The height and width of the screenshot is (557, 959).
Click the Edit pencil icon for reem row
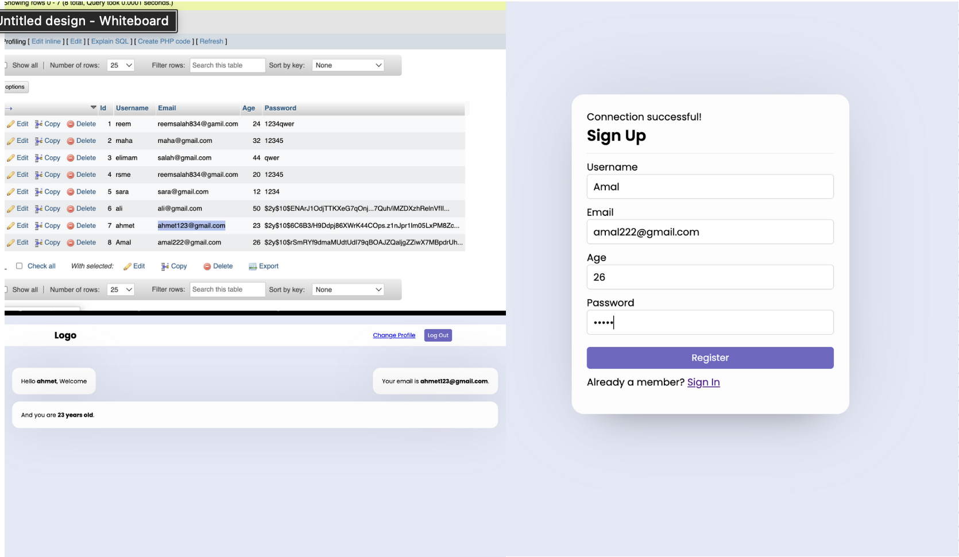tap(10, 124)
